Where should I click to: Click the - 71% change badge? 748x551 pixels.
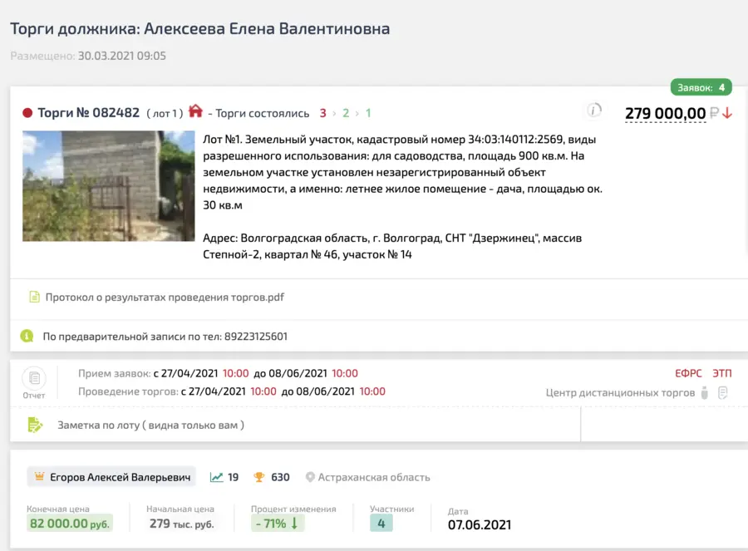[278, 524]
